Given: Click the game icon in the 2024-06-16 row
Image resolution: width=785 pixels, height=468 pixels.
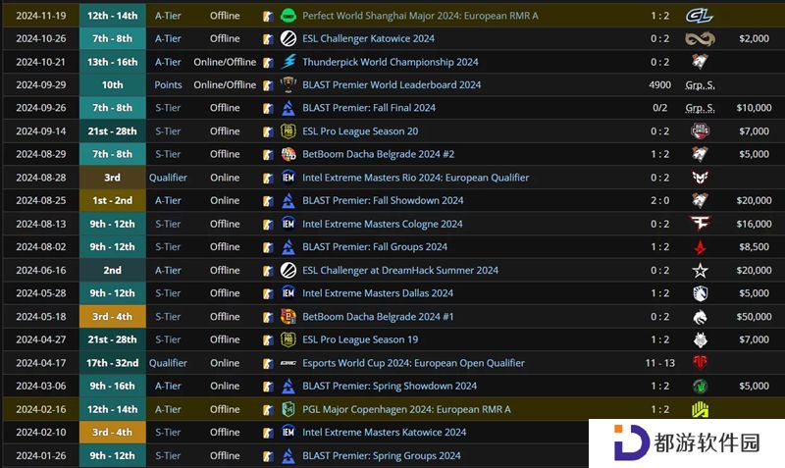Looking at the screenshot, I should coord(268,271).
